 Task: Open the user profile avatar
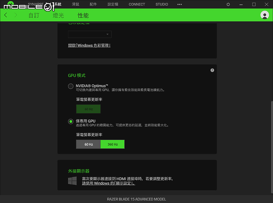265,15
